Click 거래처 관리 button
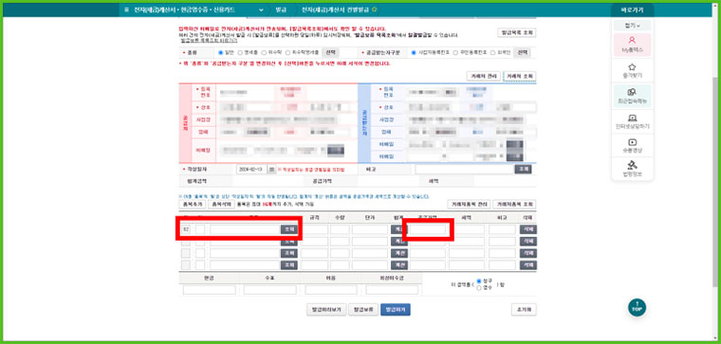This screenshot has height=344, width=721. pyautogui.click(x=483, y=76)
